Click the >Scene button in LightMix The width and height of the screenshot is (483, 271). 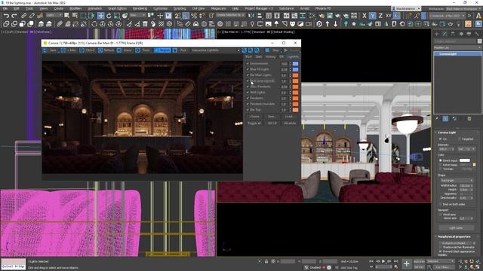click(x=254, y=117)
